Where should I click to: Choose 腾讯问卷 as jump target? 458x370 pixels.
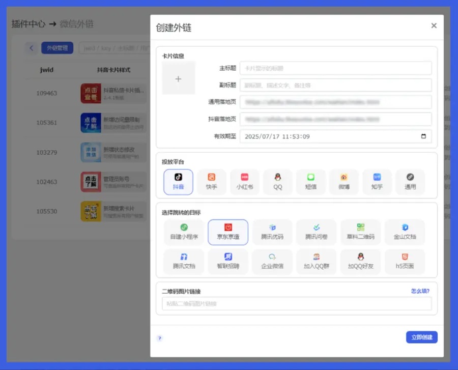[x=317, y=232]
